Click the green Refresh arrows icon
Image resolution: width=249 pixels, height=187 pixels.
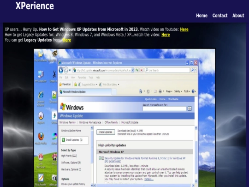point(137,70)
